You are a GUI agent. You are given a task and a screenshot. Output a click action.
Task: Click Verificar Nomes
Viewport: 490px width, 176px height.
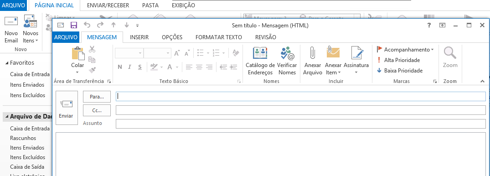click(287, 61)
